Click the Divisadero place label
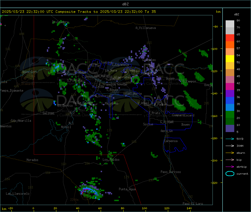 pos(61,22)
